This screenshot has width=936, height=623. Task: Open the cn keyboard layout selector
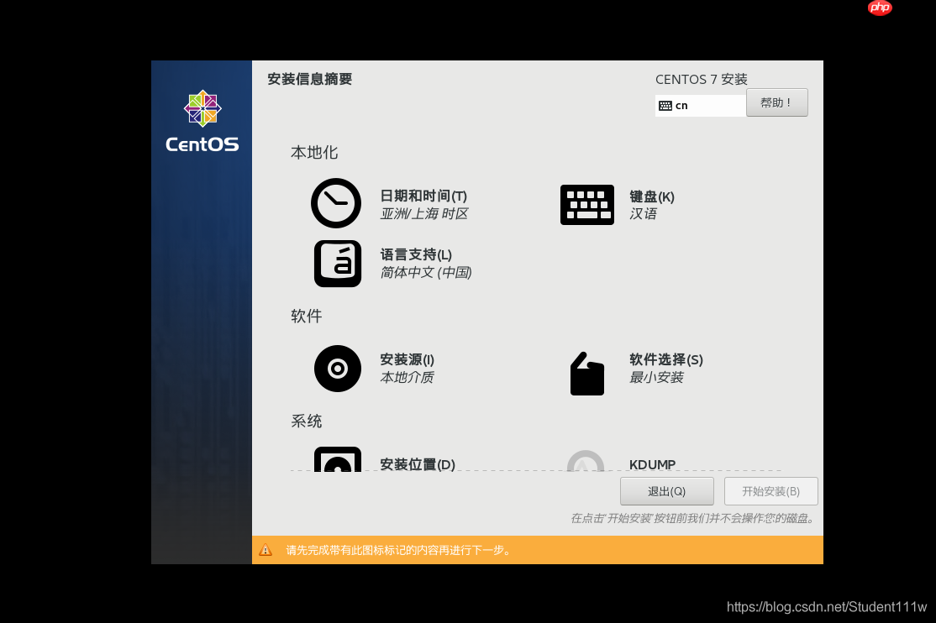click(x=700, y=105)
